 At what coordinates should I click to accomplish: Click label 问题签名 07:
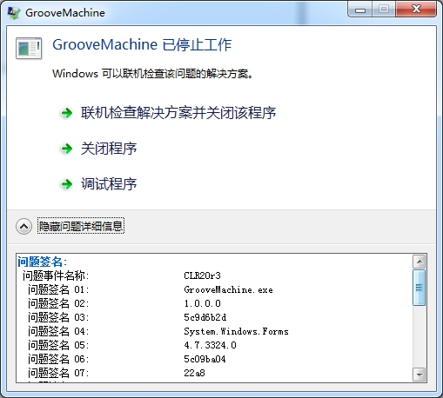click(58, 373)
